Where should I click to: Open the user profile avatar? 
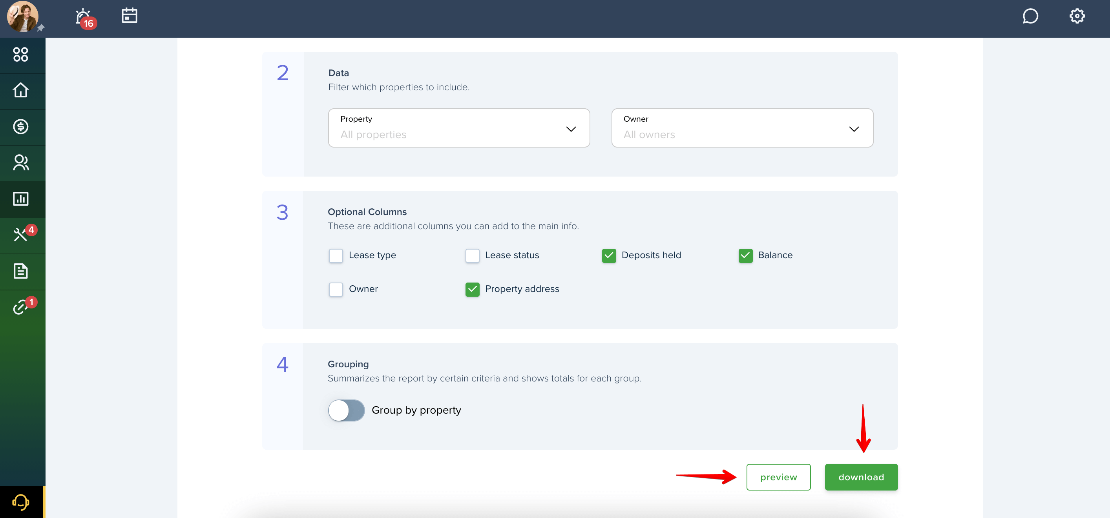pyautogui.click(x=22, y=17)
